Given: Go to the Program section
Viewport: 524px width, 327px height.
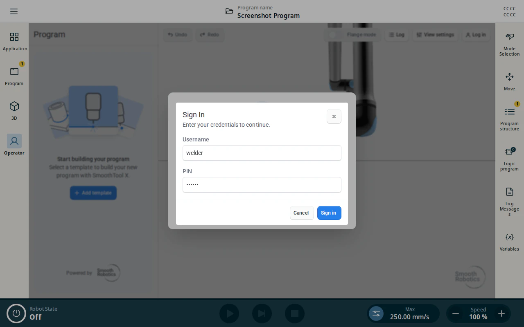Looking at the screenshot, I should tap(14, 76).
